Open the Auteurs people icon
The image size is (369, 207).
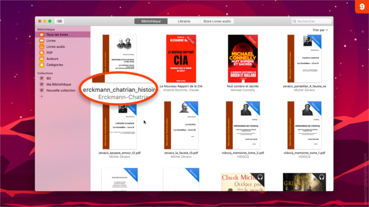point(42,58)
